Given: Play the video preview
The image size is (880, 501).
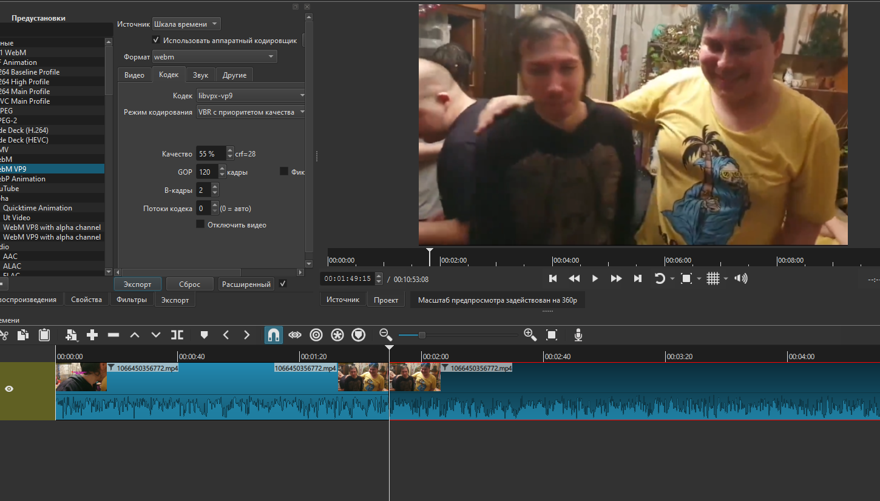Looking at the screenshot, I should pyautogui.click(x=595, y=278).
